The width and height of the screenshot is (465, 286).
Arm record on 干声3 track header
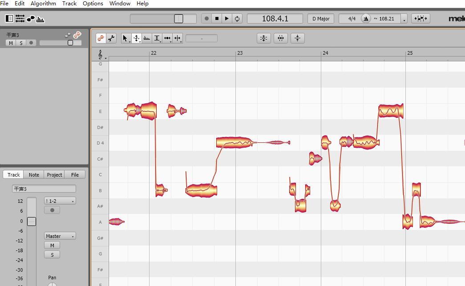(31, 43)
